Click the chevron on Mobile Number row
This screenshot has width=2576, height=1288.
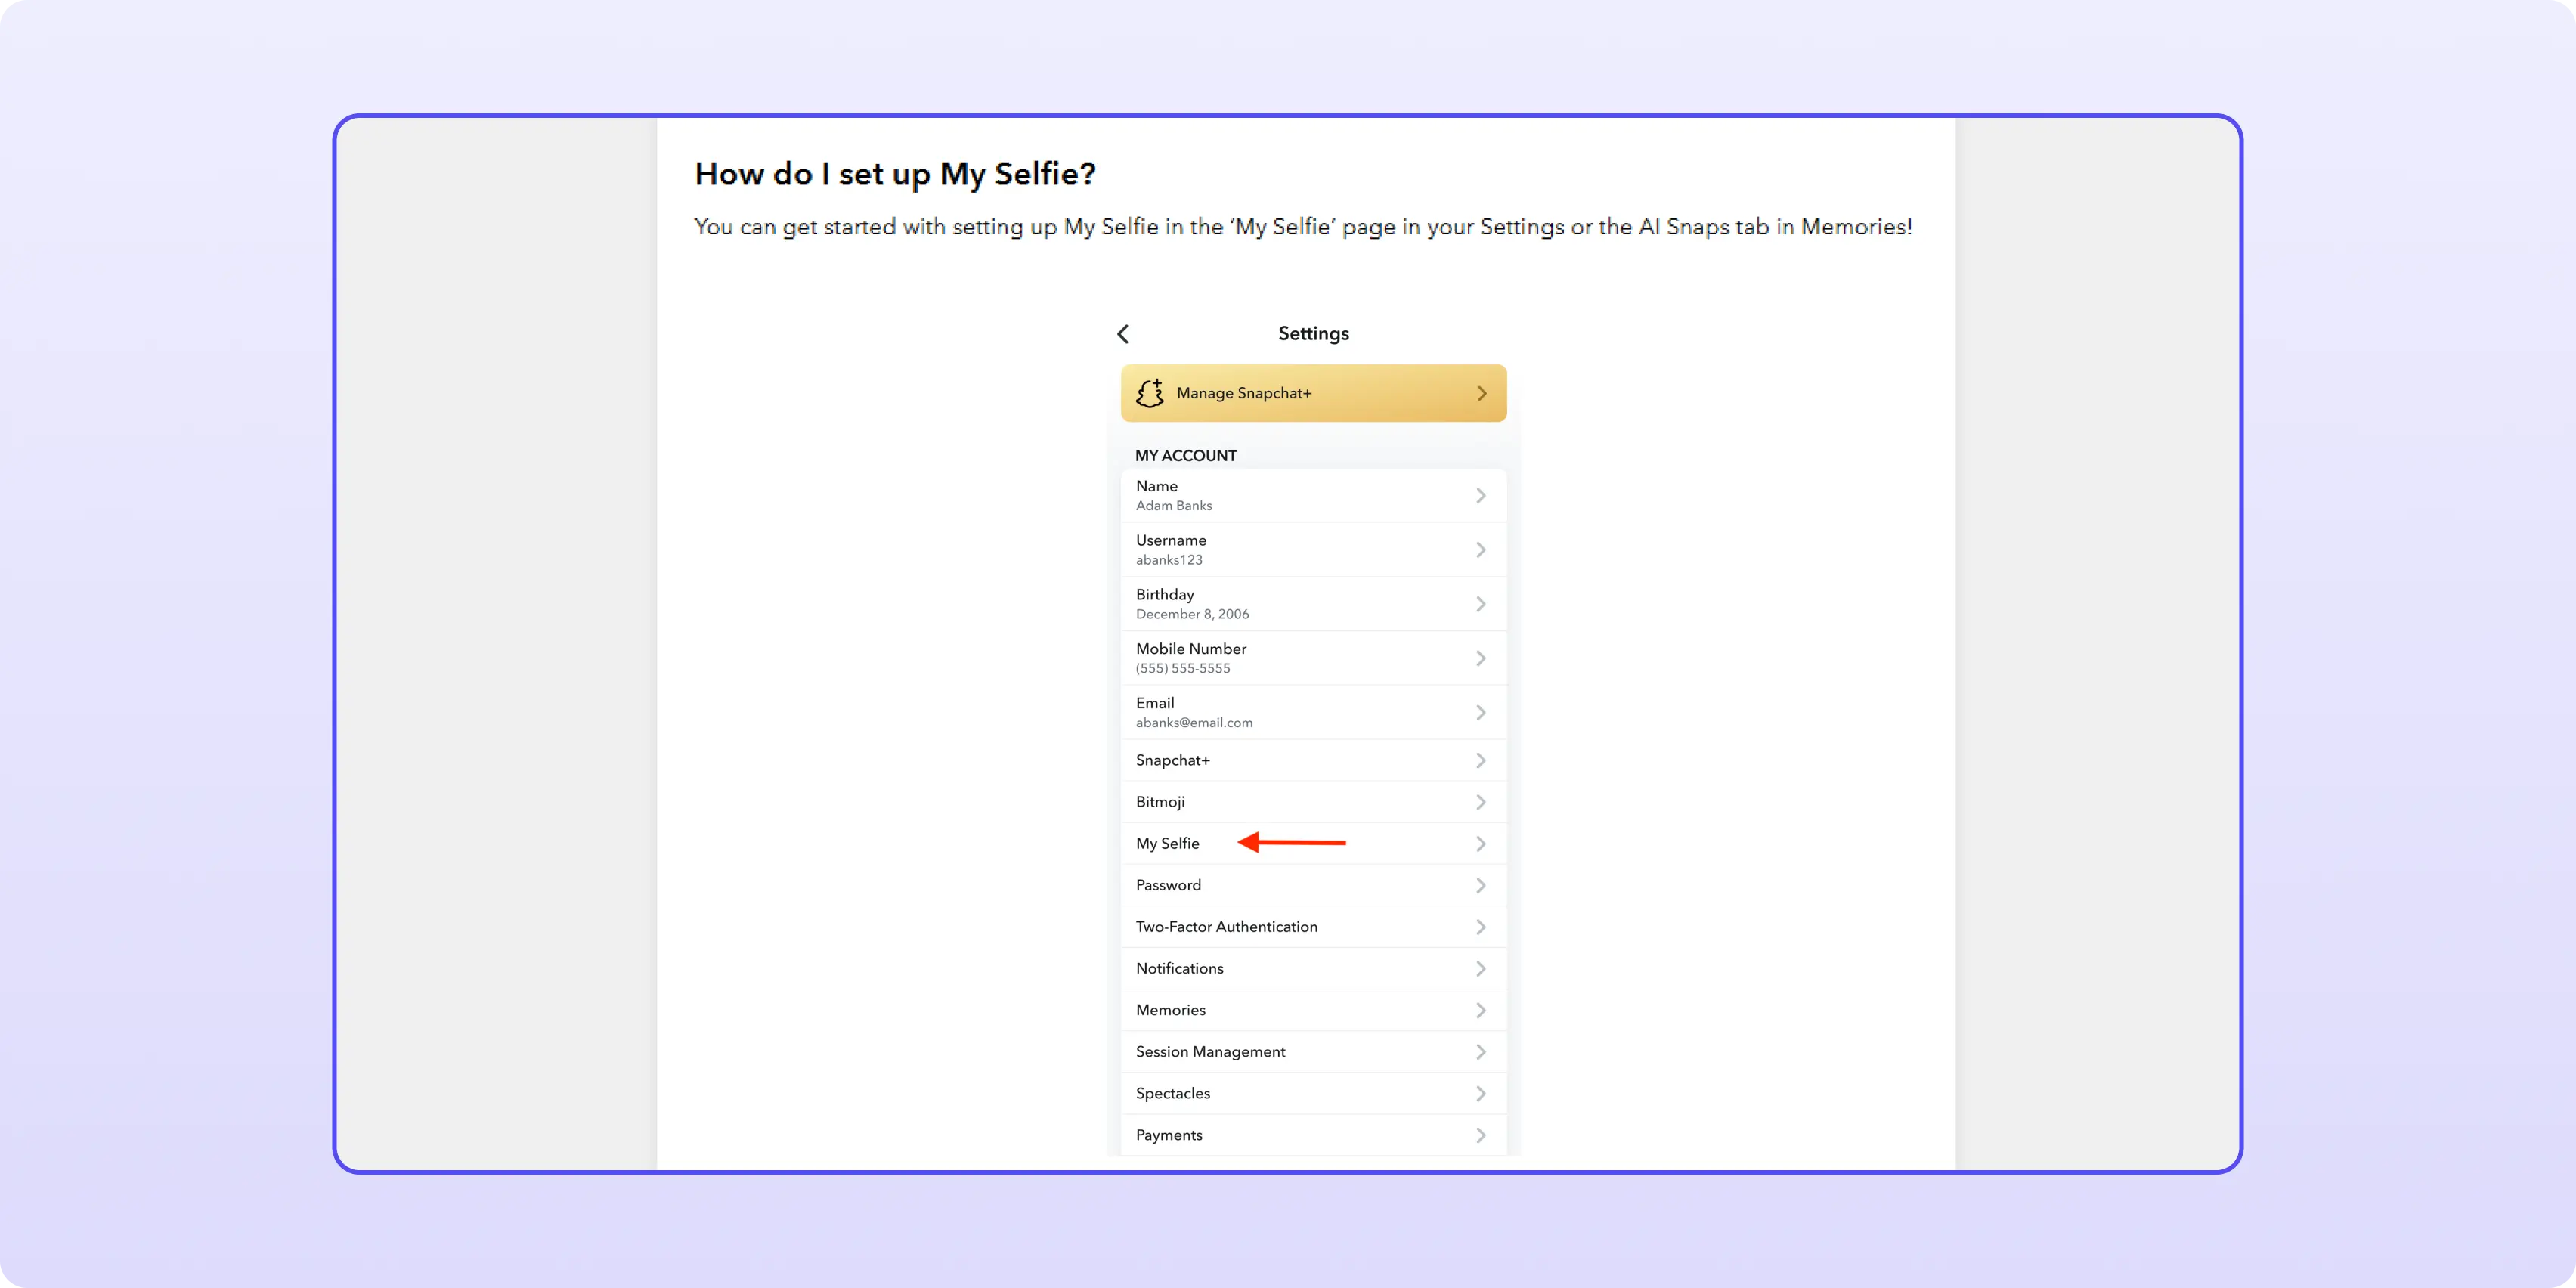[1480, 658]
